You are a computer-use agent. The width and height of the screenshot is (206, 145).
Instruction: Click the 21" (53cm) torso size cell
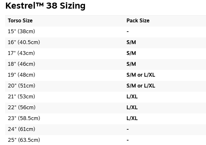tap(21, 97)
